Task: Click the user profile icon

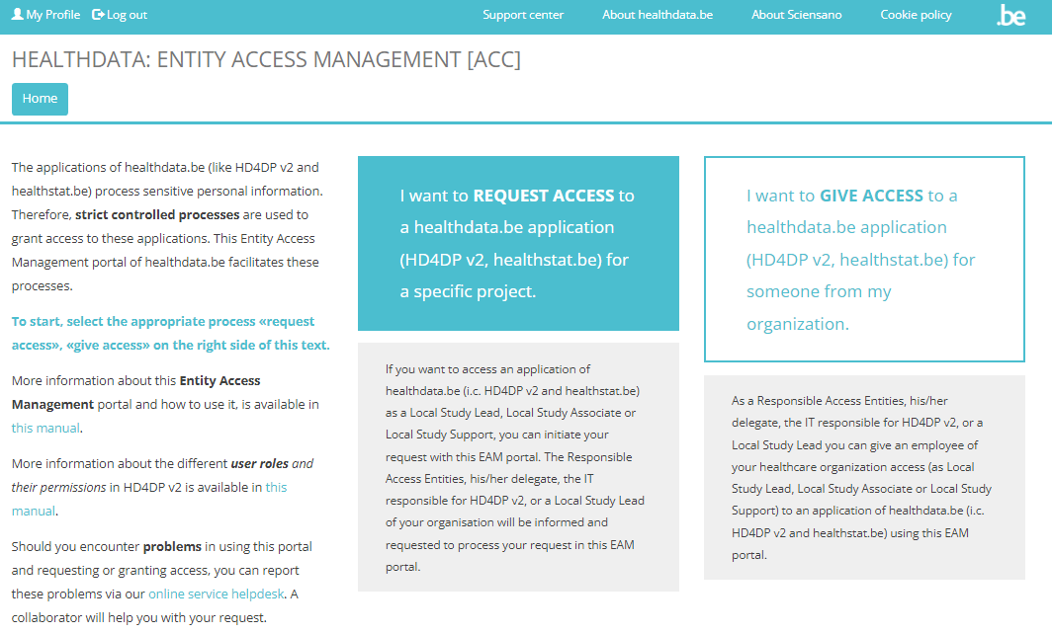Action: coord(17,15)
